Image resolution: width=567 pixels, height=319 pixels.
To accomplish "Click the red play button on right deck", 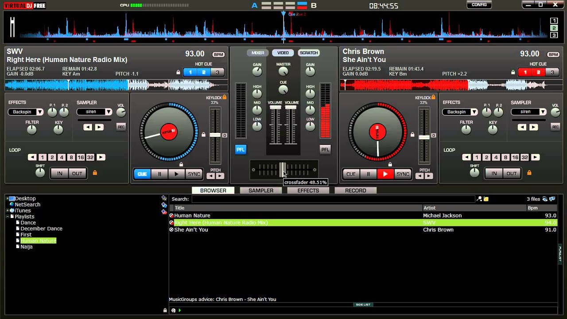I will click(385, 174).
